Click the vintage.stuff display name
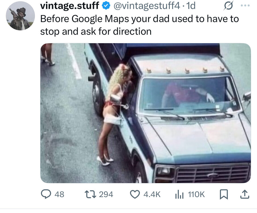Viewport: 257px width, 213px height. (70, 5)
